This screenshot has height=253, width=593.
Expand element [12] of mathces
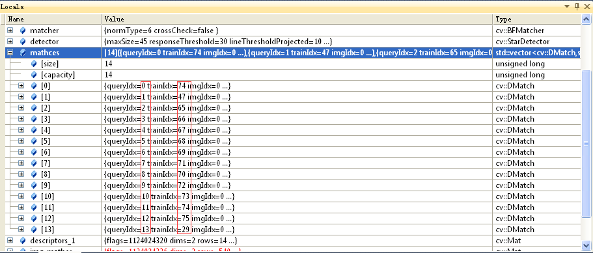pos(21,219)
